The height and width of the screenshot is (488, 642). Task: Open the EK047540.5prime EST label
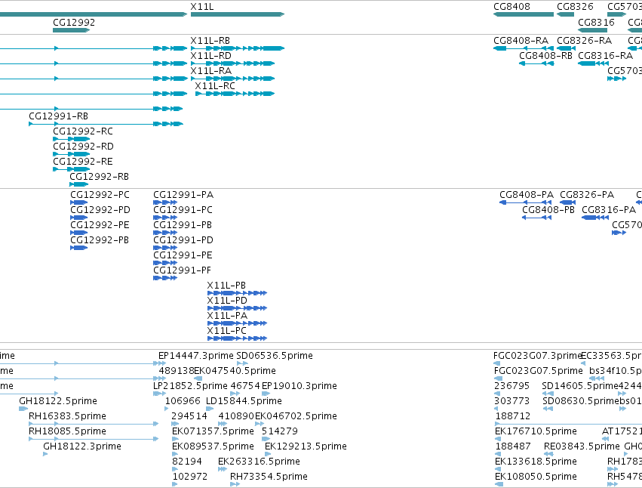235,371
